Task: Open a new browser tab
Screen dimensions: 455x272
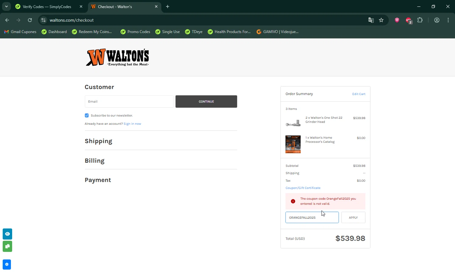Action: point(167,6)
